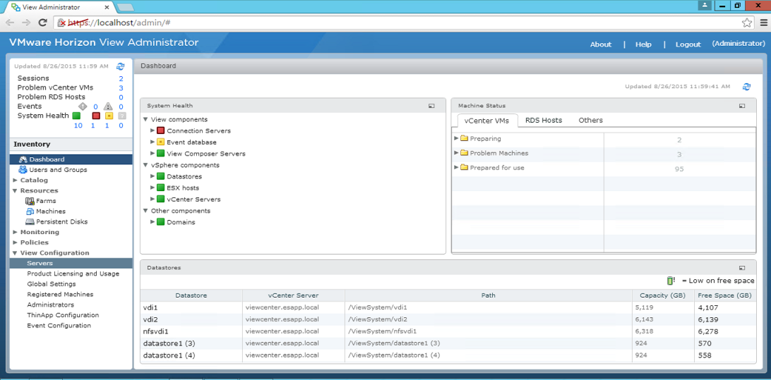Open Servers under View Configuration
Image resolution: width=771 pixels, height=380 pixels.
(x=71, y=263)
